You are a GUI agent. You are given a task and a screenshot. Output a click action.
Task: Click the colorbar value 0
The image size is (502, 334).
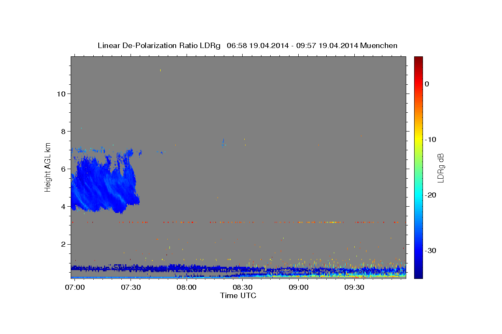tap(427, 84)
